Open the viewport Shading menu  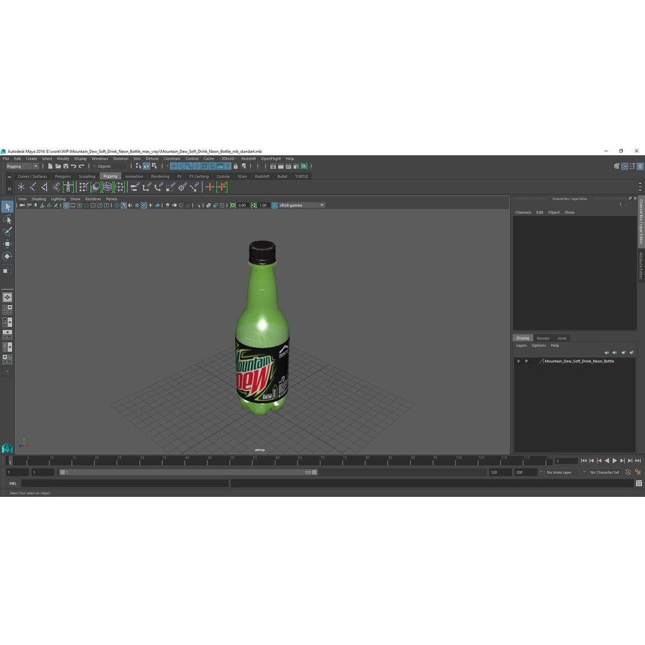coord(39,199)
